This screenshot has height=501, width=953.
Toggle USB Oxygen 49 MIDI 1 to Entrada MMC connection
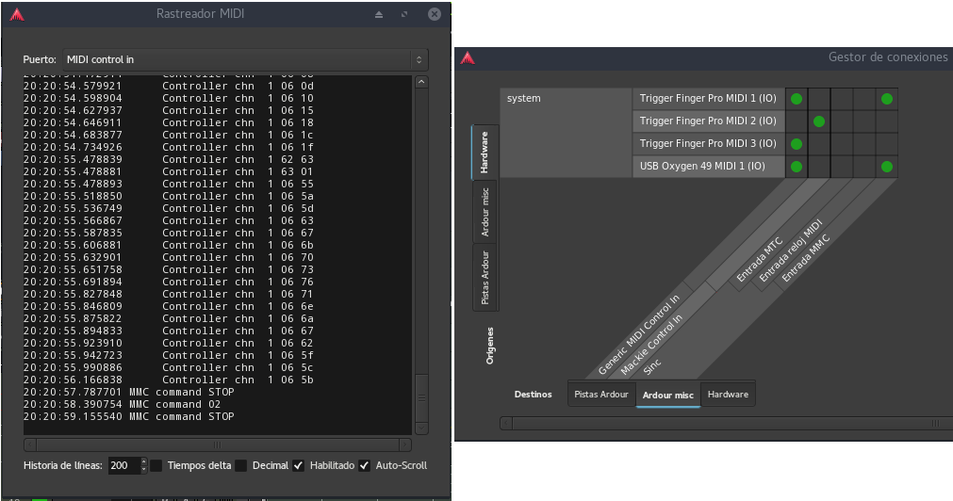(x=886, y=167)
